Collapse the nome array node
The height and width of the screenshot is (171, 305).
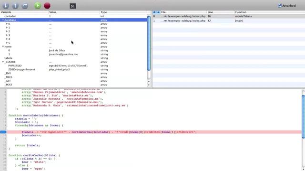coord(3,47)
